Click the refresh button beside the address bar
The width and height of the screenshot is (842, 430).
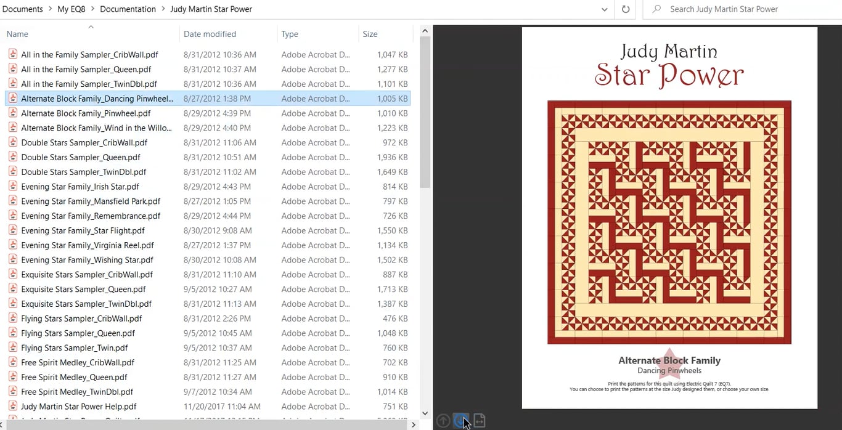point(626,9)
